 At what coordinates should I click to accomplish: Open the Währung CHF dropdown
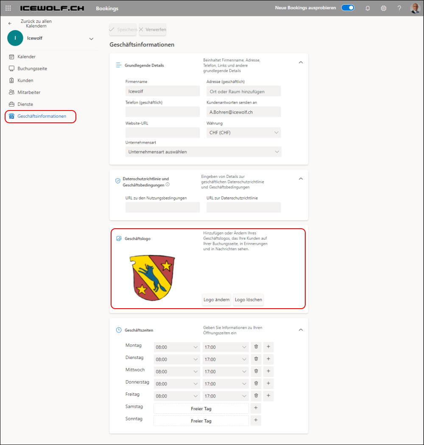pyautogui.click(x=243, y=133)
